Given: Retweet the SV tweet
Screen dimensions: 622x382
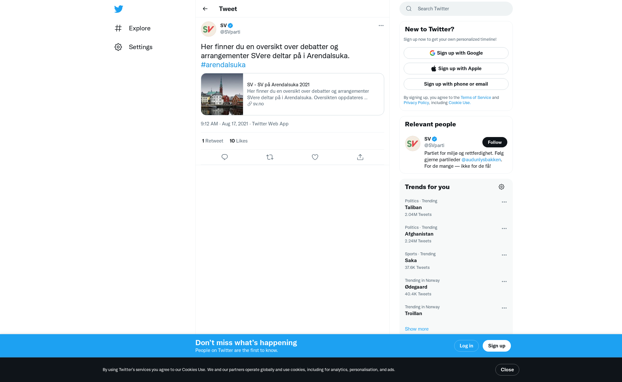Looking at the screenshot, I should pos(270,157).
